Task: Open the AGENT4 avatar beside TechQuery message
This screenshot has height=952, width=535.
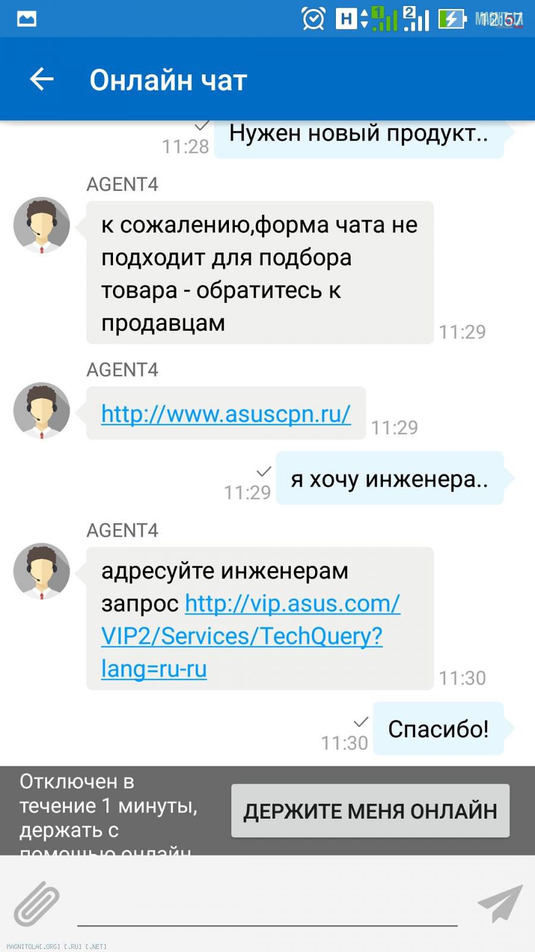Action: tap(42, 571)
